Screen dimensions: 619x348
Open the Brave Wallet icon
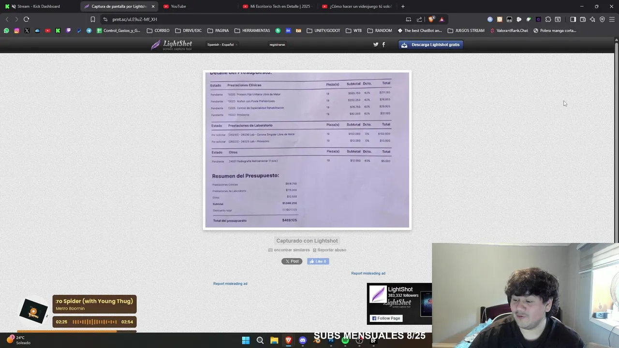(583, 19)
